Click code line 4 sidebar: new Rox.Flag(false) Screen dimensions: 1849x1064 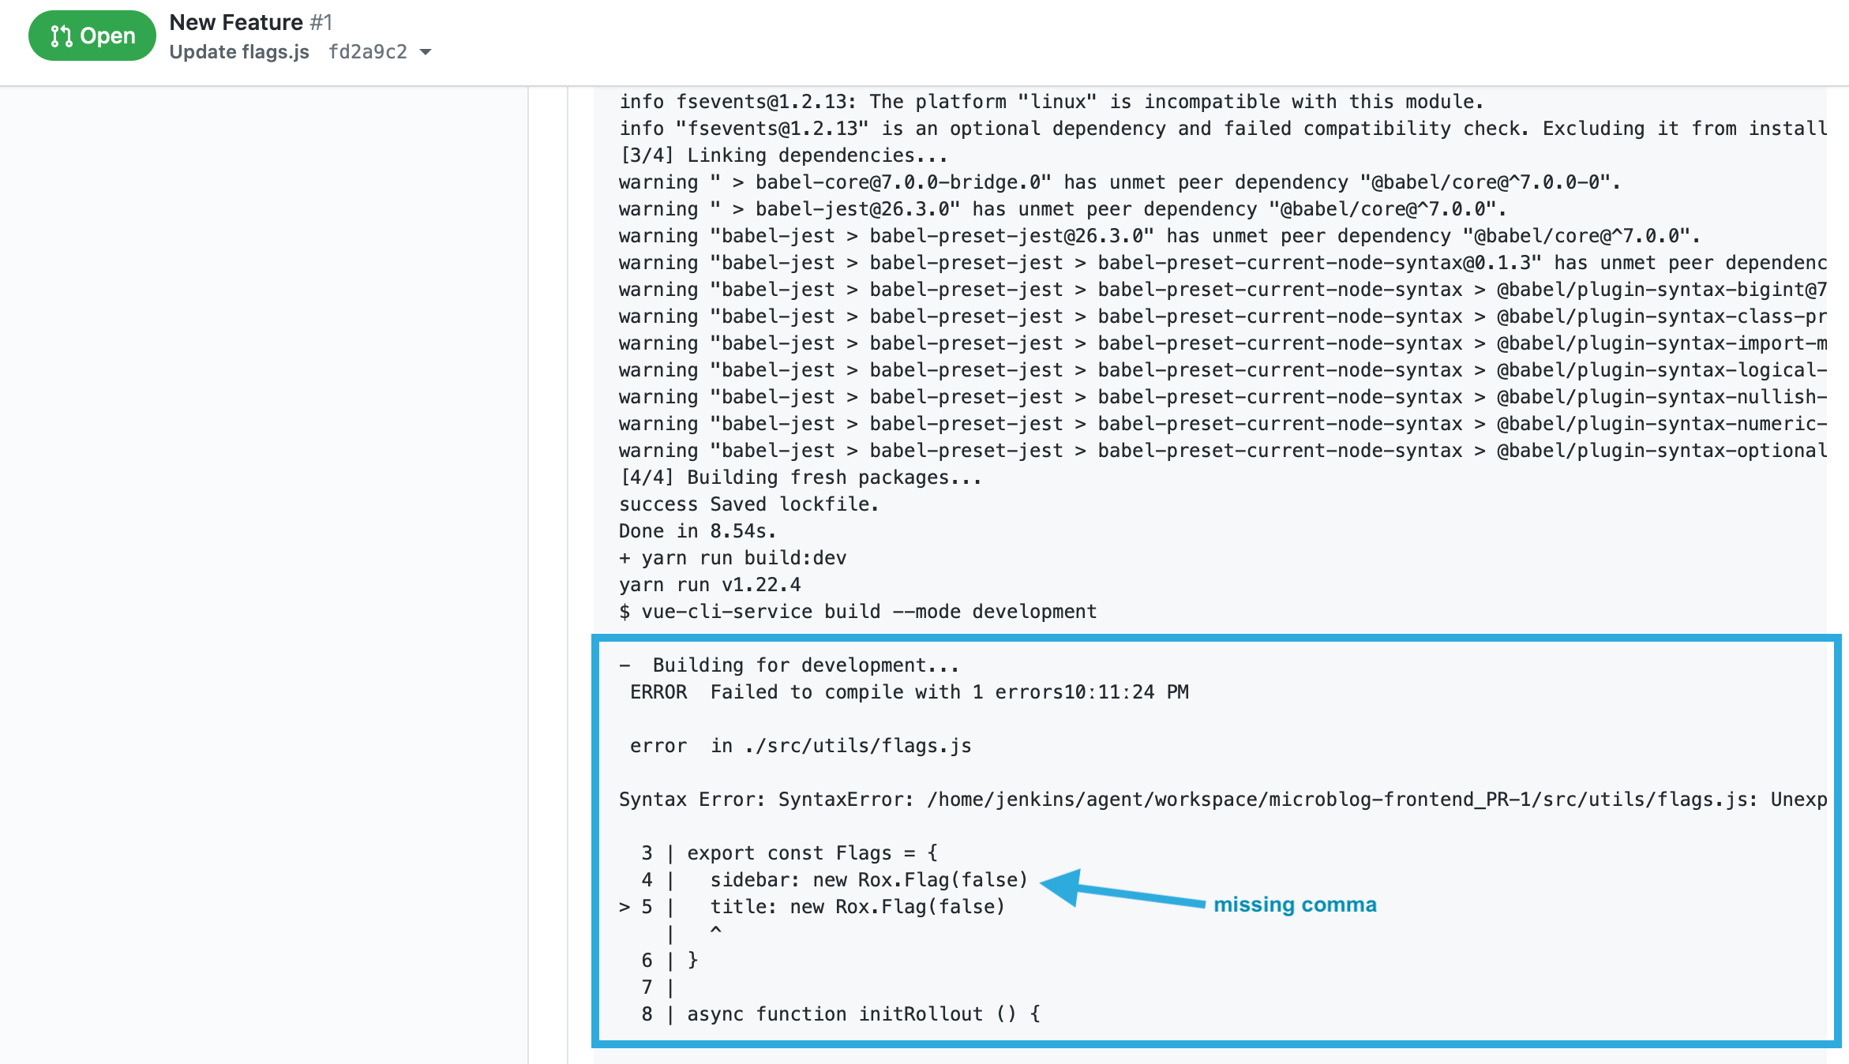pos(868,880)
